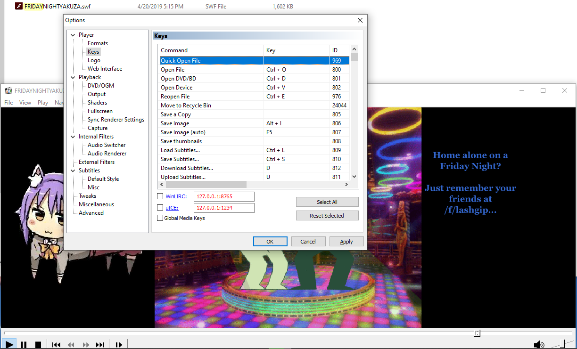Click the Apply button
This screenshot has height=349, width=577.
tap(346, 241)
